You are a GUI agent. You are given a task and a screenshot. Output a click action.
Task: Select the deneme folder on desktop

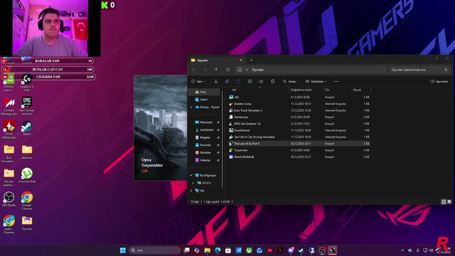27,152
